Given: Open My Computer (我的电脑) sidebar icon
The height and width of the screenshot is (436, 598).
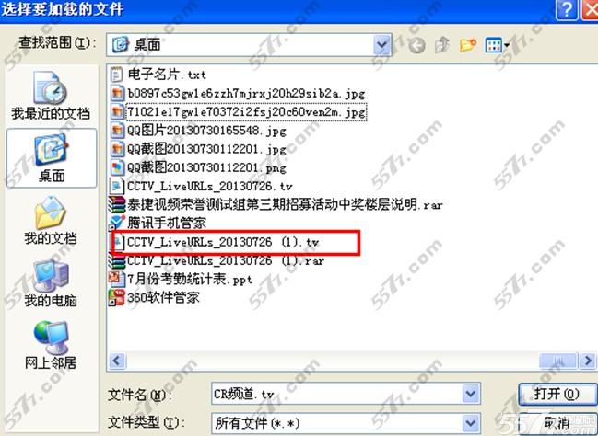Looking at the screenshot, I should pyautogui.click(x=51, y=283).
